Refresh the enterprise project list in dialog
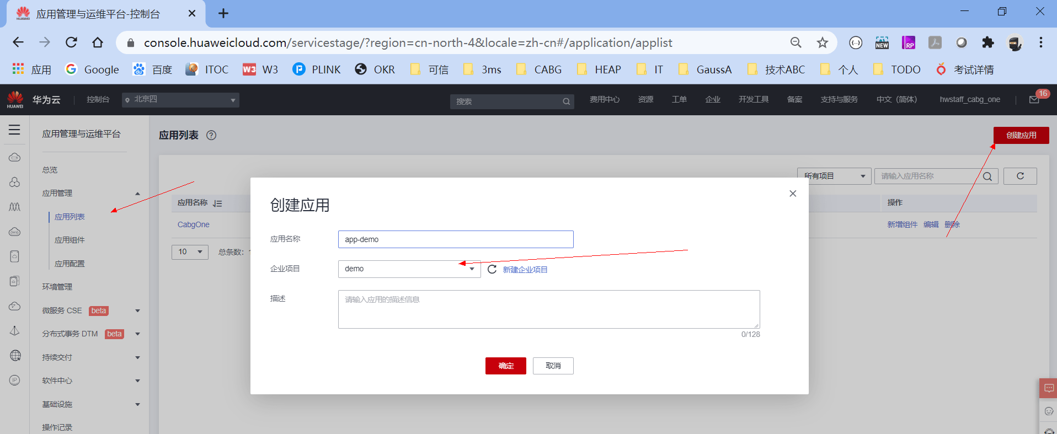The width and height of the screenshot is (1057, 434). [x=492, y=269]
